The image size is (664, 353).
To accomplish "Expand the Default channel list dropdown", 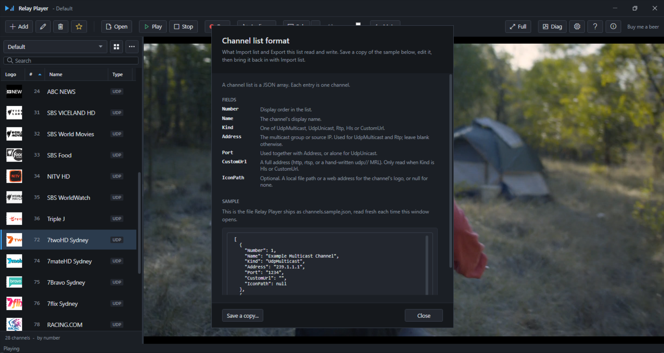I will [x=55, y=47].
